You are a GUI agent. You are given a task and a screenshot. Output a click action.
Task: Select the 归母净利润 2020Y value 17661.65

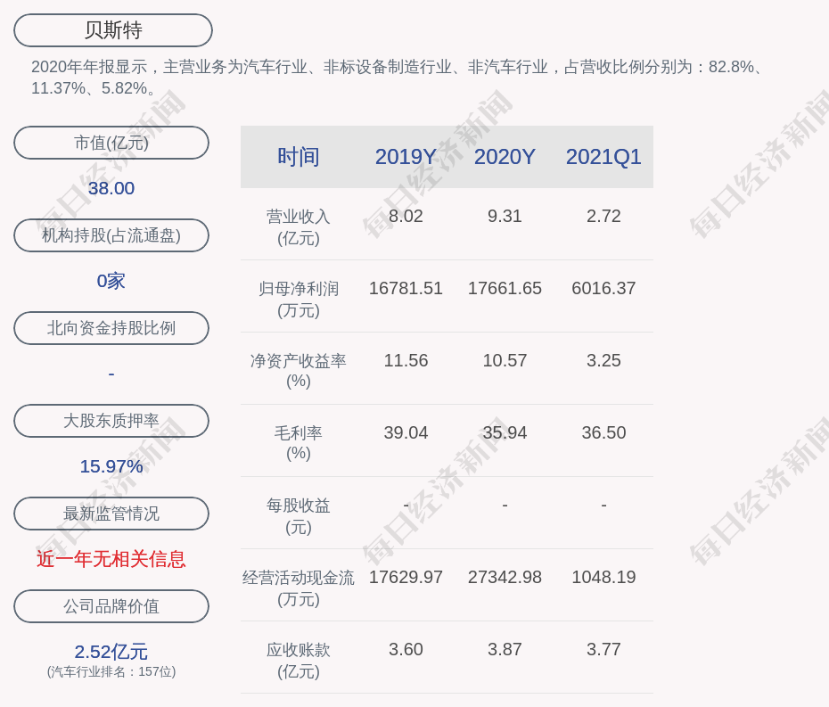point(505,288)
